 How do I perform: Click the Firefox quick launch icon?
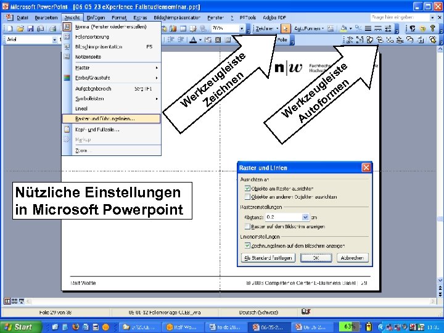[76, 327]
